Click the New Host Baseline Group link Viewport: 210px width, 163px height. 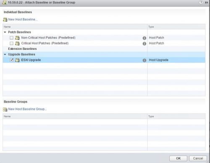(27, 109)
